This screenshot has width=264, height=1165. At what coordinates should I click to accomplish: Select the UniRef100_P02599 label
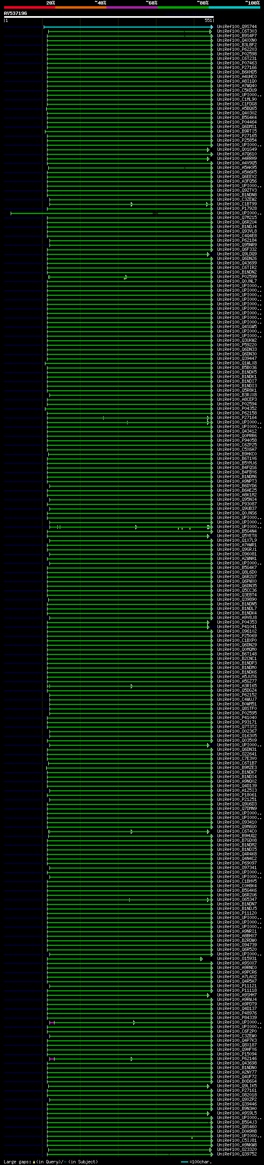point(236,277)
